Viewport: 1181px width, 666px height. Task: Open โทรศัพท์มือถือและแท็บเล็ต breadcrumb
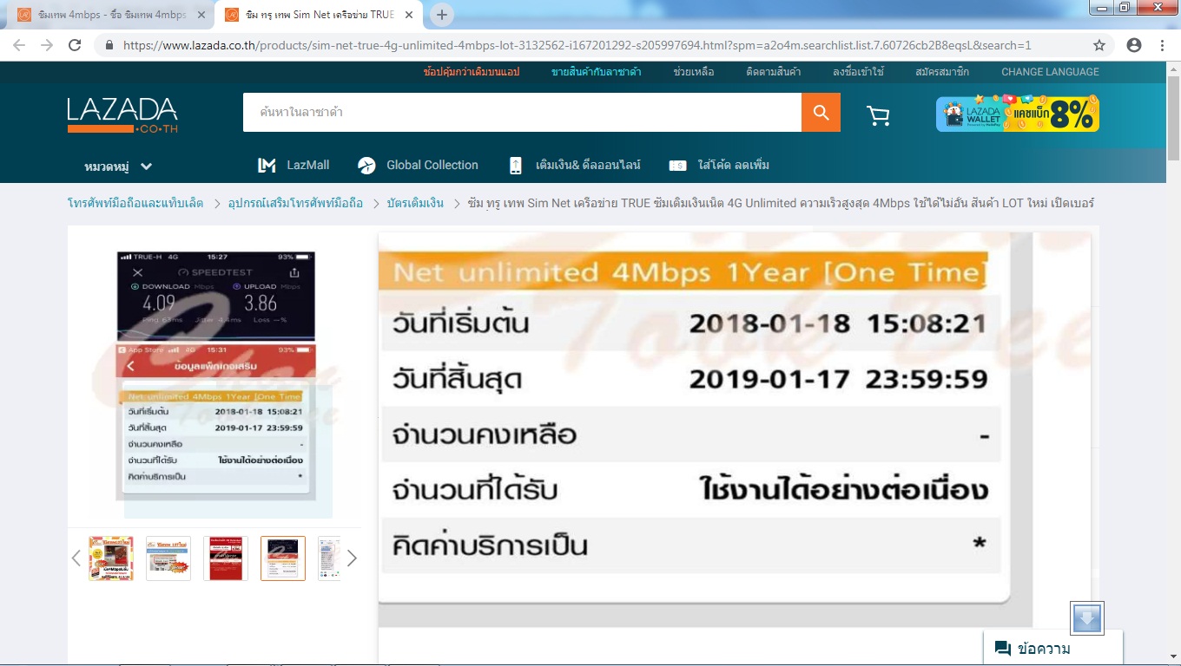tap(135, 203)
